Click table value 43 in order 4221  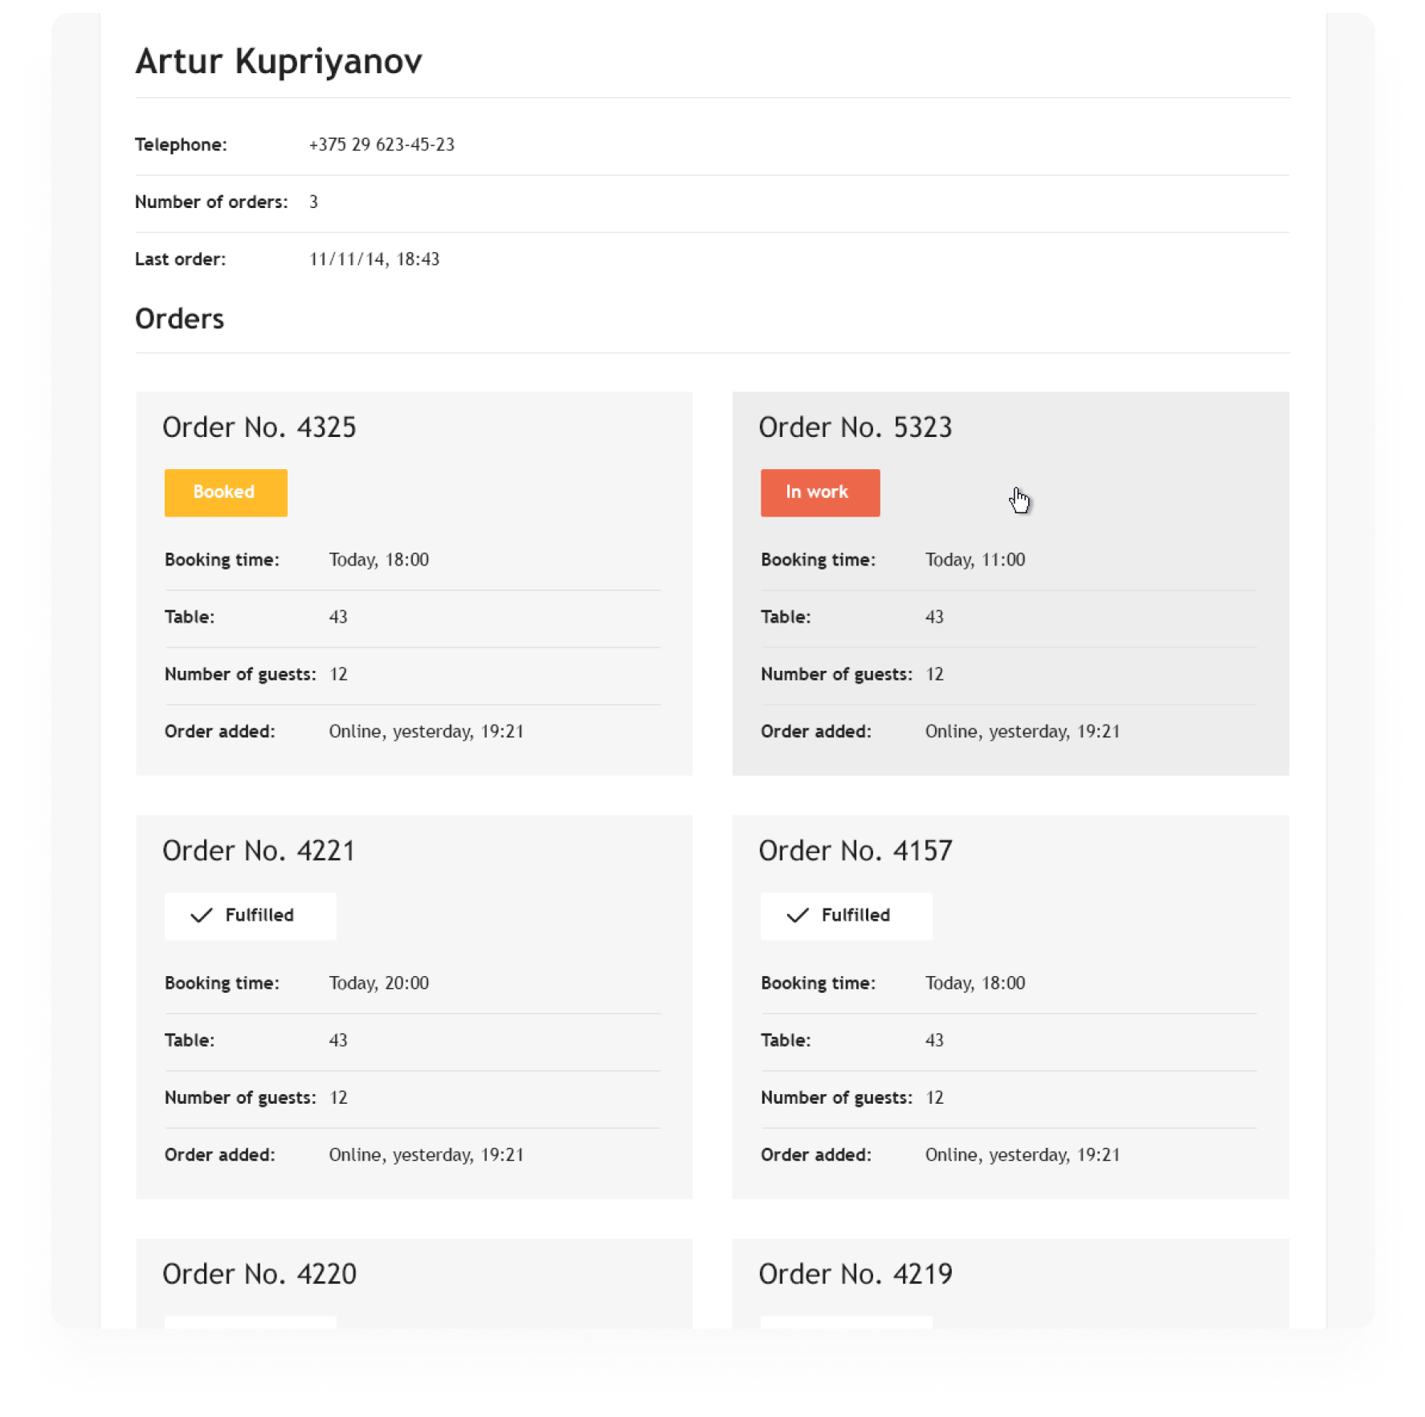[x=338, y=1040]
